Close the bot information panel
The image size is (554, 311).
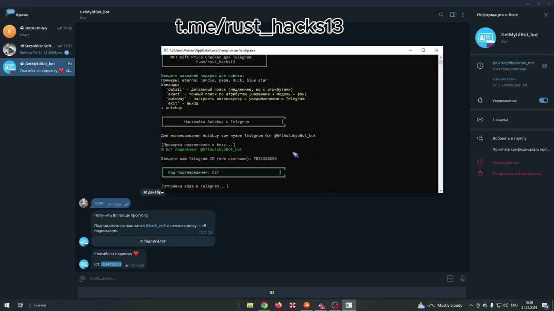pos(546,15)
